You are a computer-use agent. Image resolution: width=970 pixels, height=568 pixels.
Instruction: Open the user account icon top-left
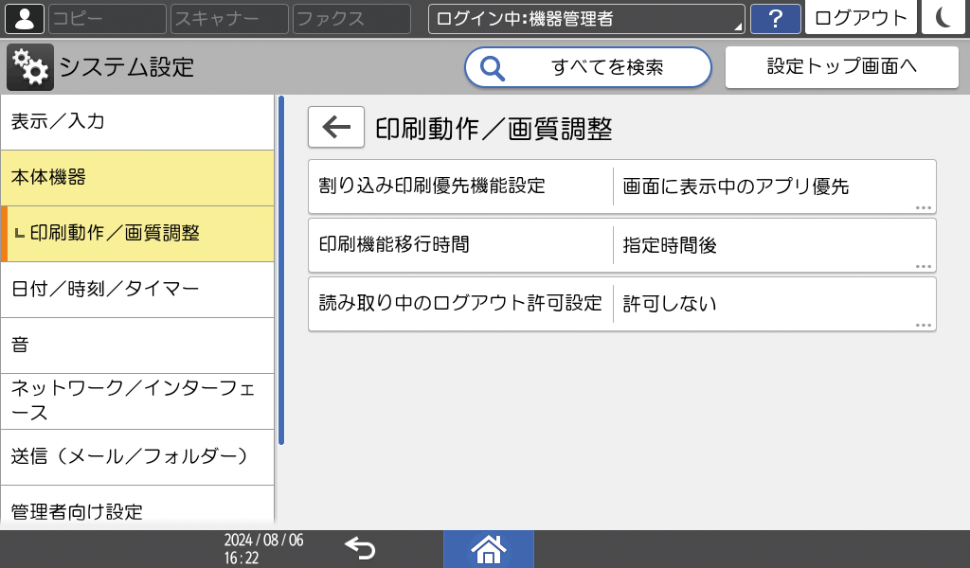pos(23,18)
